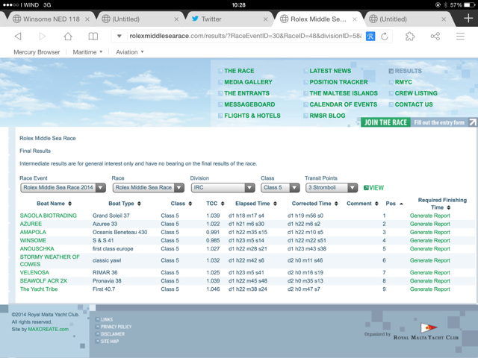Open the bookmarks book icon
Screen dimensions: 478x358
[x=93, y=37]
